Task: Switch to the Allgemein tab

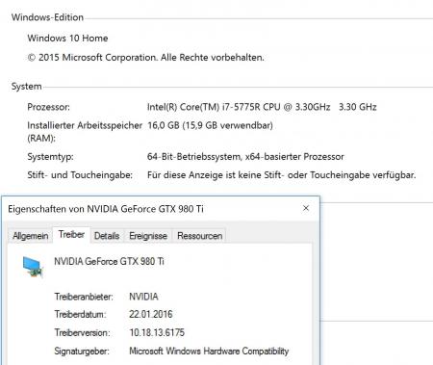Action: pos(30,236)
